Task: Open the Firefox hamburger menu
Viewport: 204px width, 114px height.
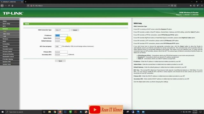Action: pos(202,6)
